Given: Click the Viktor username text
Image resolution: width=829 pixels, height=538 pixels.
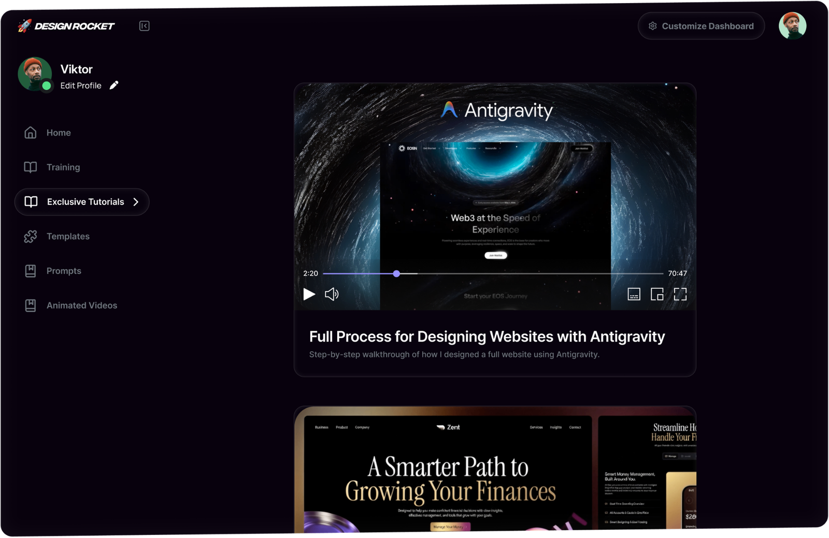Looking at the screenshot, I should pos(76,69).
